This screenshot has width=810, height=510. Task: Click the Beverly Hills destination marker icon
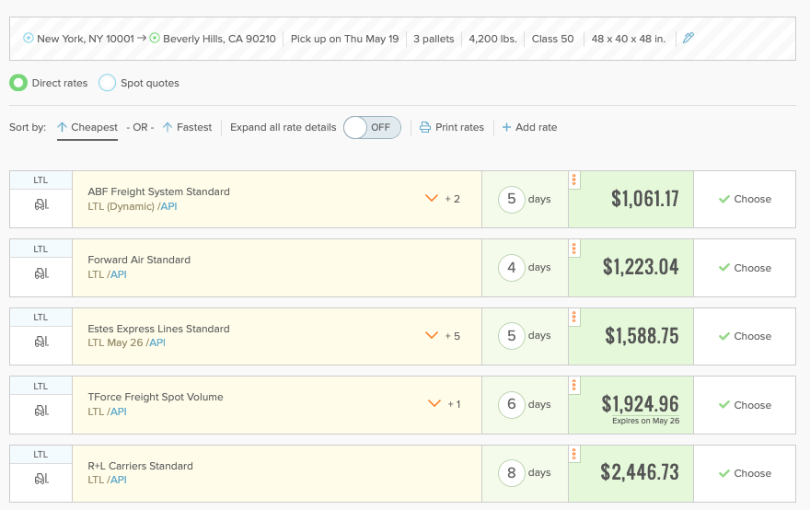[155, 38]
